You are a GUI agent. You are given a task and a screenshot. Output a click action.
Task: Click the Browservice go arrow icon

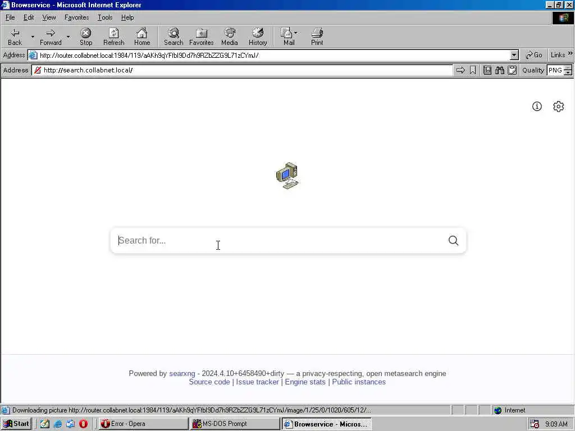click(x=460, y=70)
